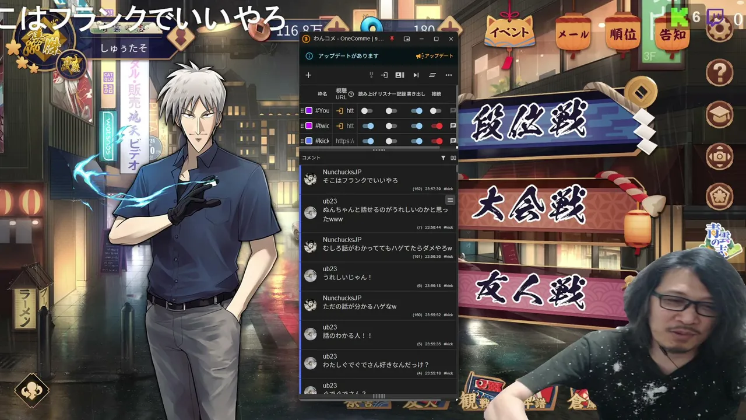Viewport: 746px width, 420px height.
Task: Open the comment list lines icon in toolbar
Action: 432,75
